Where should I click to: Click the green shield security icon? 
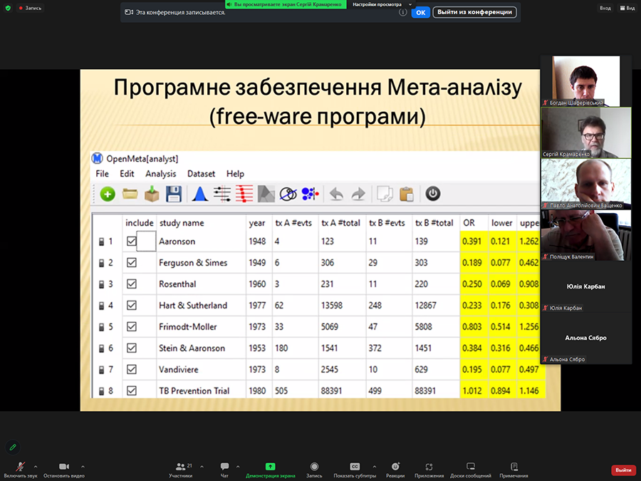coord(8,8)
